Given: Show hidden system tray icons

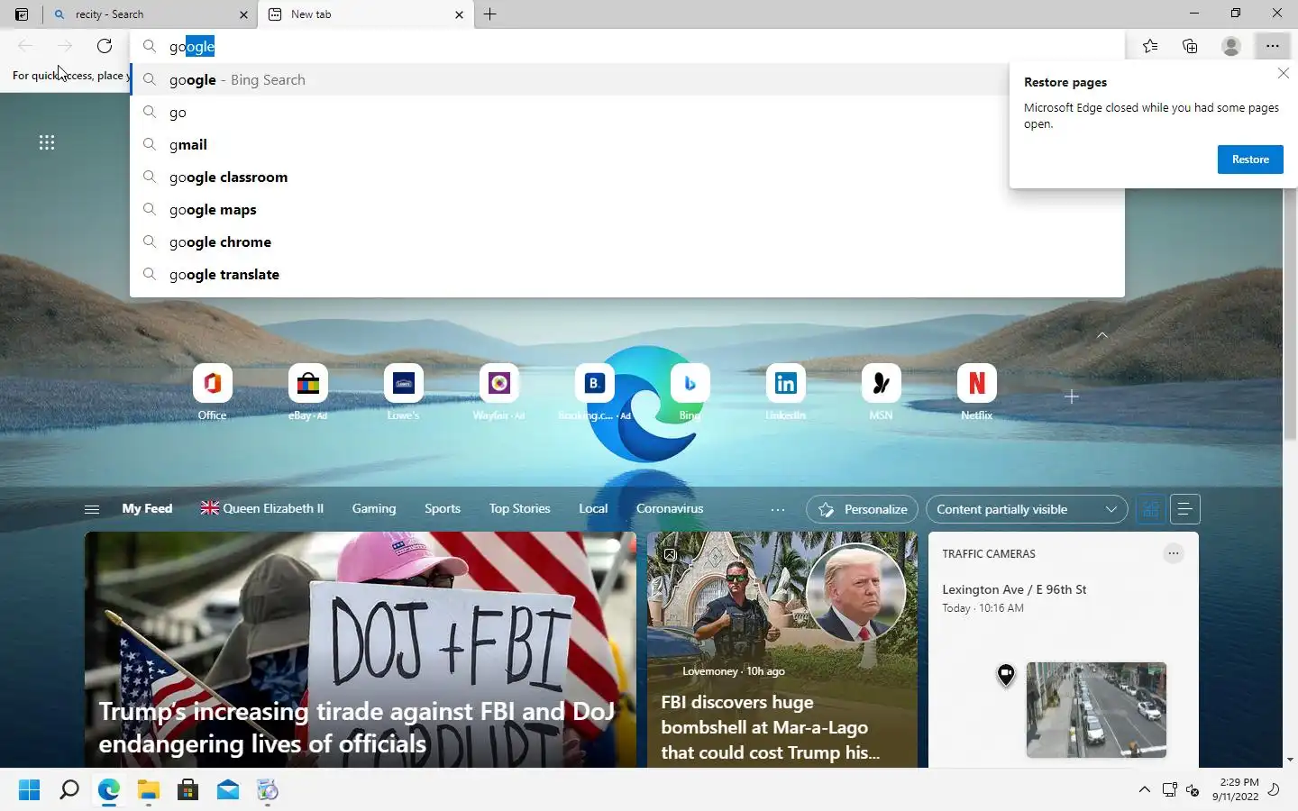Looking at the screenshot, I should click(x=1144, y=790).
